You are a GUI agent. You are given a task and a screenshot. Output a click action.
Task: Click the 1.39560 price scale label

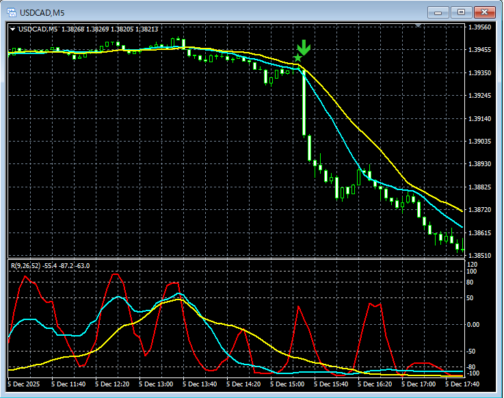coord(480,27)
